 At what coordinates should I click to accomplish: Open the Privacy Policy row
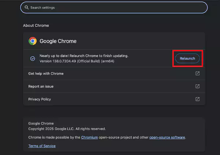[x=114, y=99]
